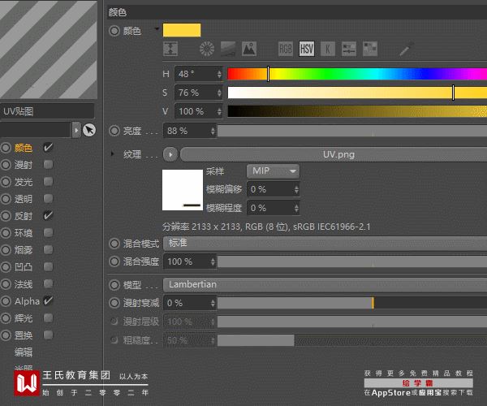Click the striped material preview thumbnail
This screenshot has width=487, height=406.
(x=48, y=50)
